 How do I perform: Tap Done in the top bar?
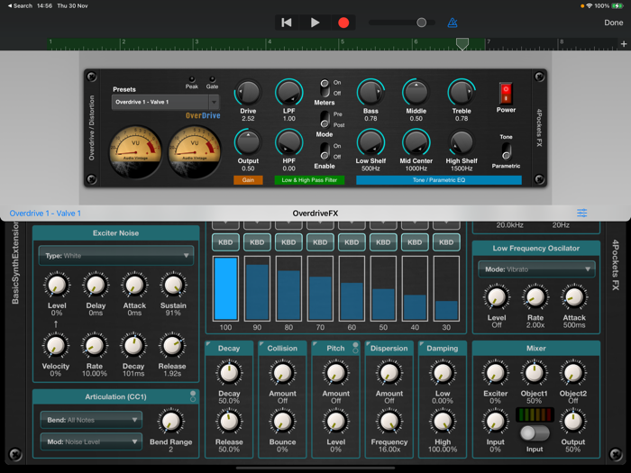[613, 23]
